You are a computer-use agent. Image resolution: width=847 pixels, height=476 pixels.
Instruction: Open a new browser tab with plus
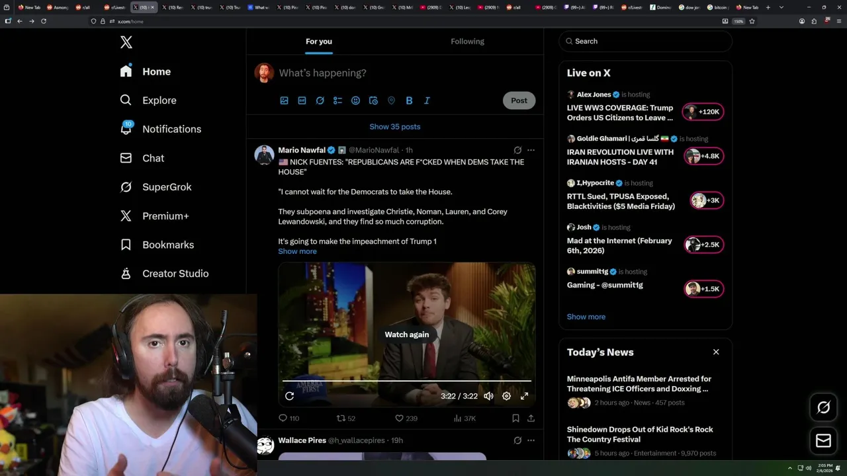[768, 7]
